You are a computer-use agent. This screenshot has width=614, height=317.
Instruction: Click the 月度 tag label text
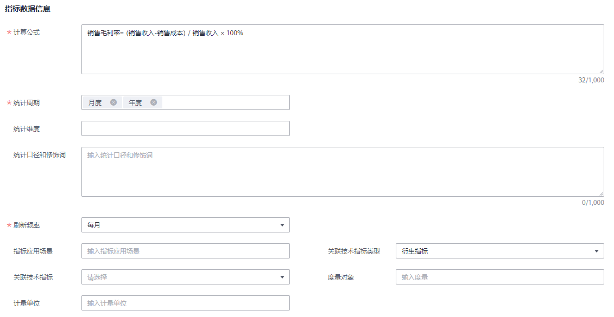[x=95, y=102]
